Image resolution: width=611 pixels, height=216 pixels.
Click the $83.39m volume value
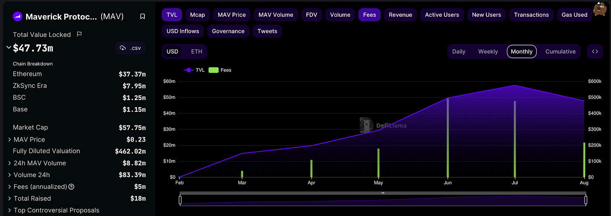[132, 175]
